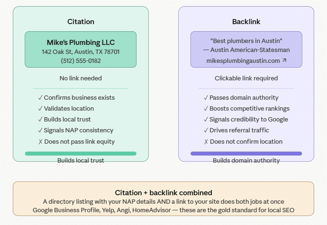Screen dimensions: 327x225
Task: Click the checkmark next to Confirms business exists
Action: click(40, 98)
